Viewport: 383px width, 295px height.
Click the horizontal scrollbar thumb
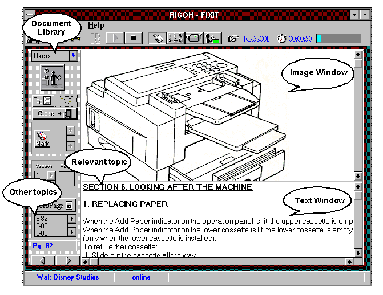(x=94, y=262)
